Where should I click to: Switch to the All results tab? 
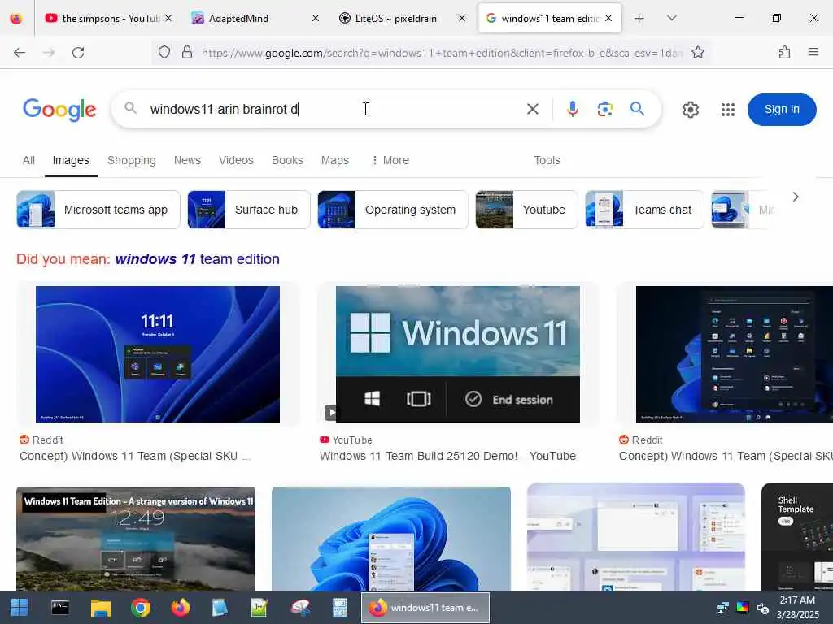[28, 160]
